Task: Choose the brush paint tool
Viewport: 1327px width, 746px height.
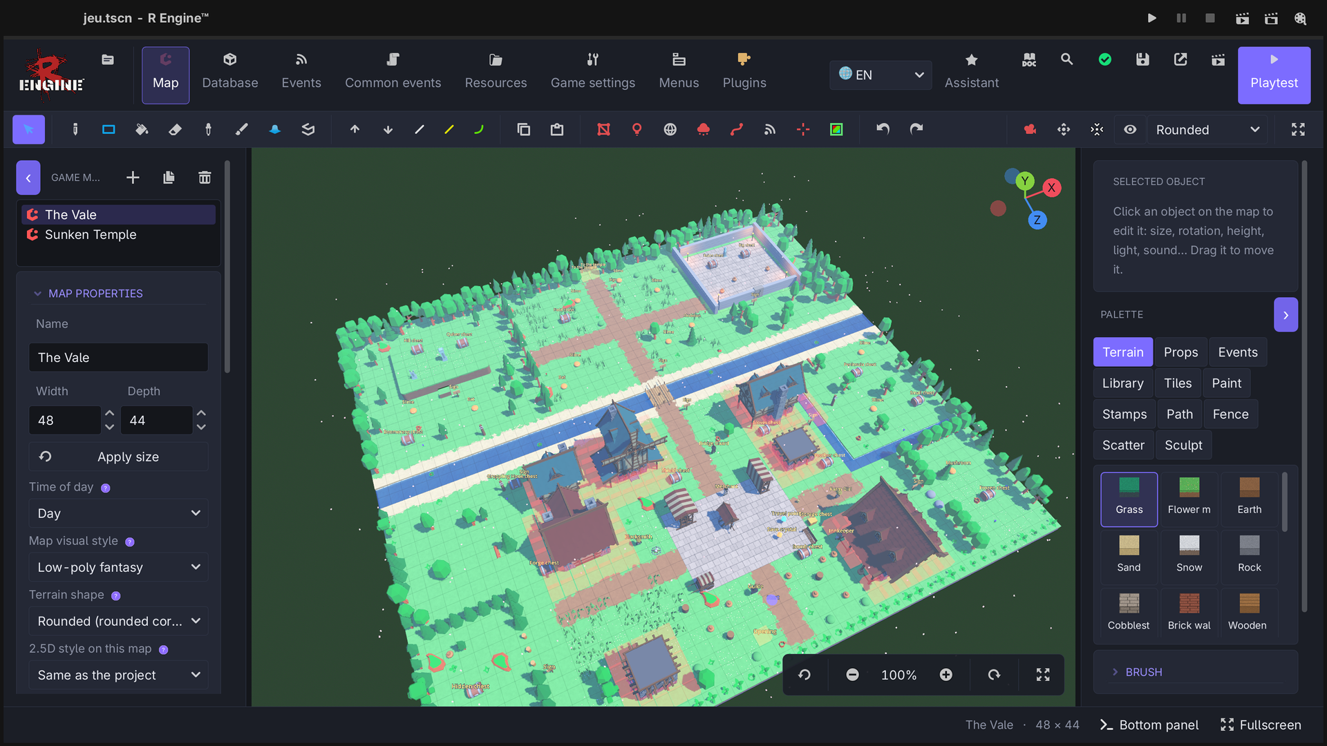Action: [x=241, y=129]
